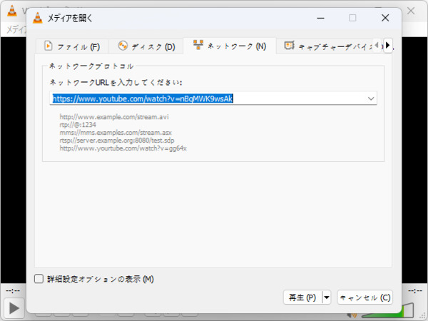
Task: Click the キャンセル (C) button
Action: click(365, 297)
